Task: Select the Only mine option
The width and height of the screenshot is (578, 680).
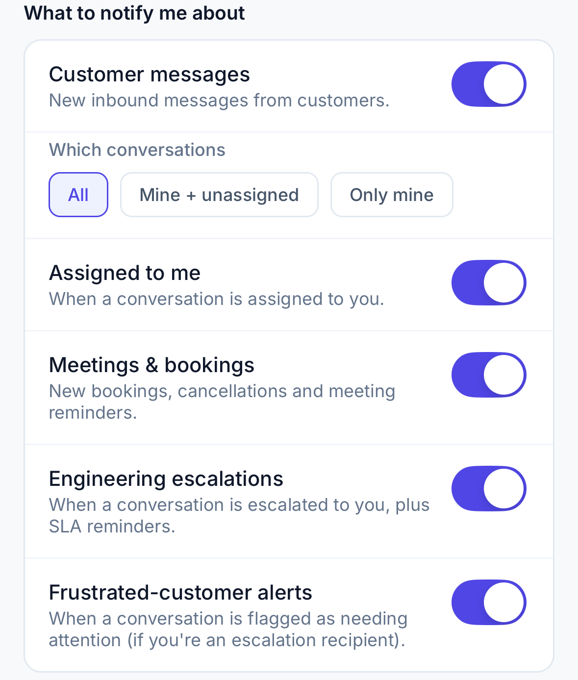Action: coord(392,195)
